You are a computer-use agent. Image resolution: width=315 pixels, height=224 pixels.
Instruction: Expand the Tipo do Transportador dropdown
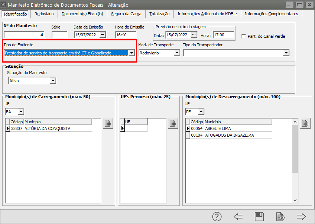pos(286,53)
